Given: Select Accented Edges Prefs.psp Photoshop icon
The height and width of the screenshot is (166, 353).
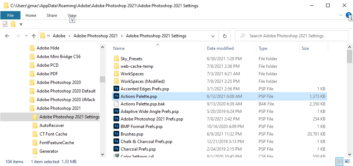Looking at the screenshot, I should (x=116, y=89).
